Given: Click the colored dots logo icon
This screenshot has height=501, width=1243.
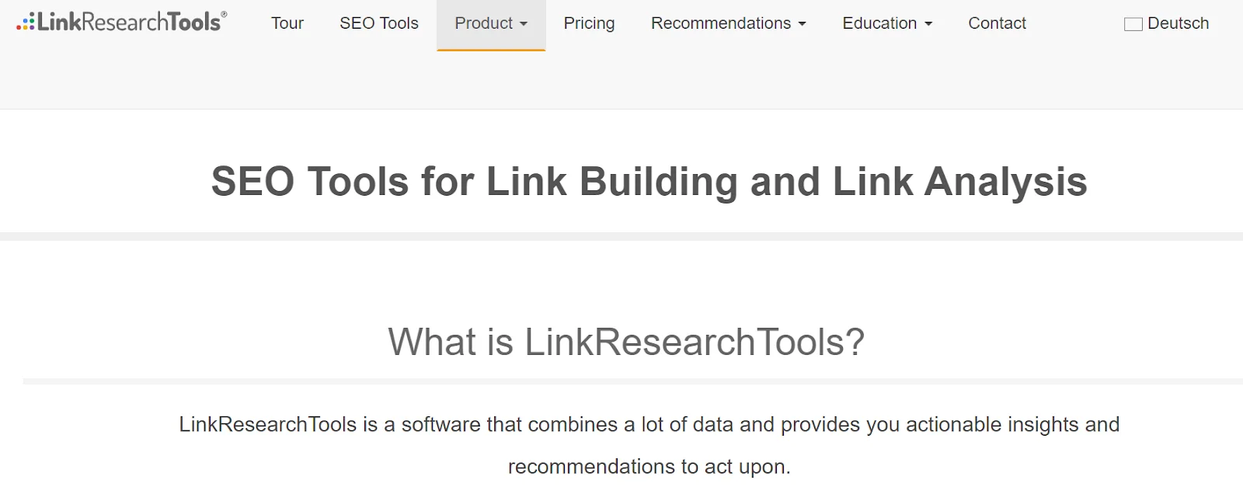Looking at the screenshot, I should tap(26, 23).
